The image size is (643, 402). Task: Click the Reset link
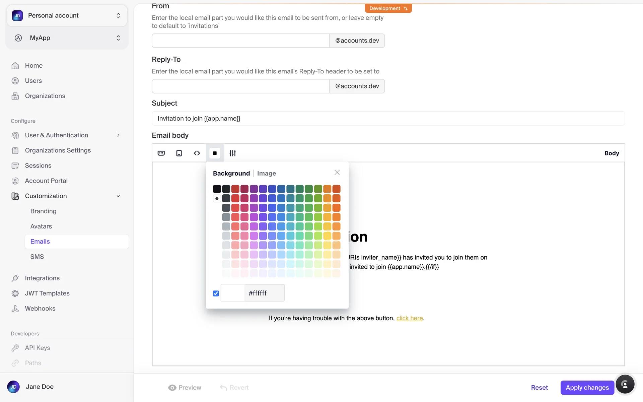pyautogui.click(x=539, y=388)
